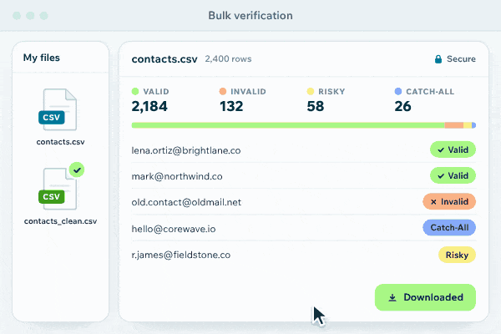
Task: Click the orange Invalid status dot
Action: tap(223, 91)
